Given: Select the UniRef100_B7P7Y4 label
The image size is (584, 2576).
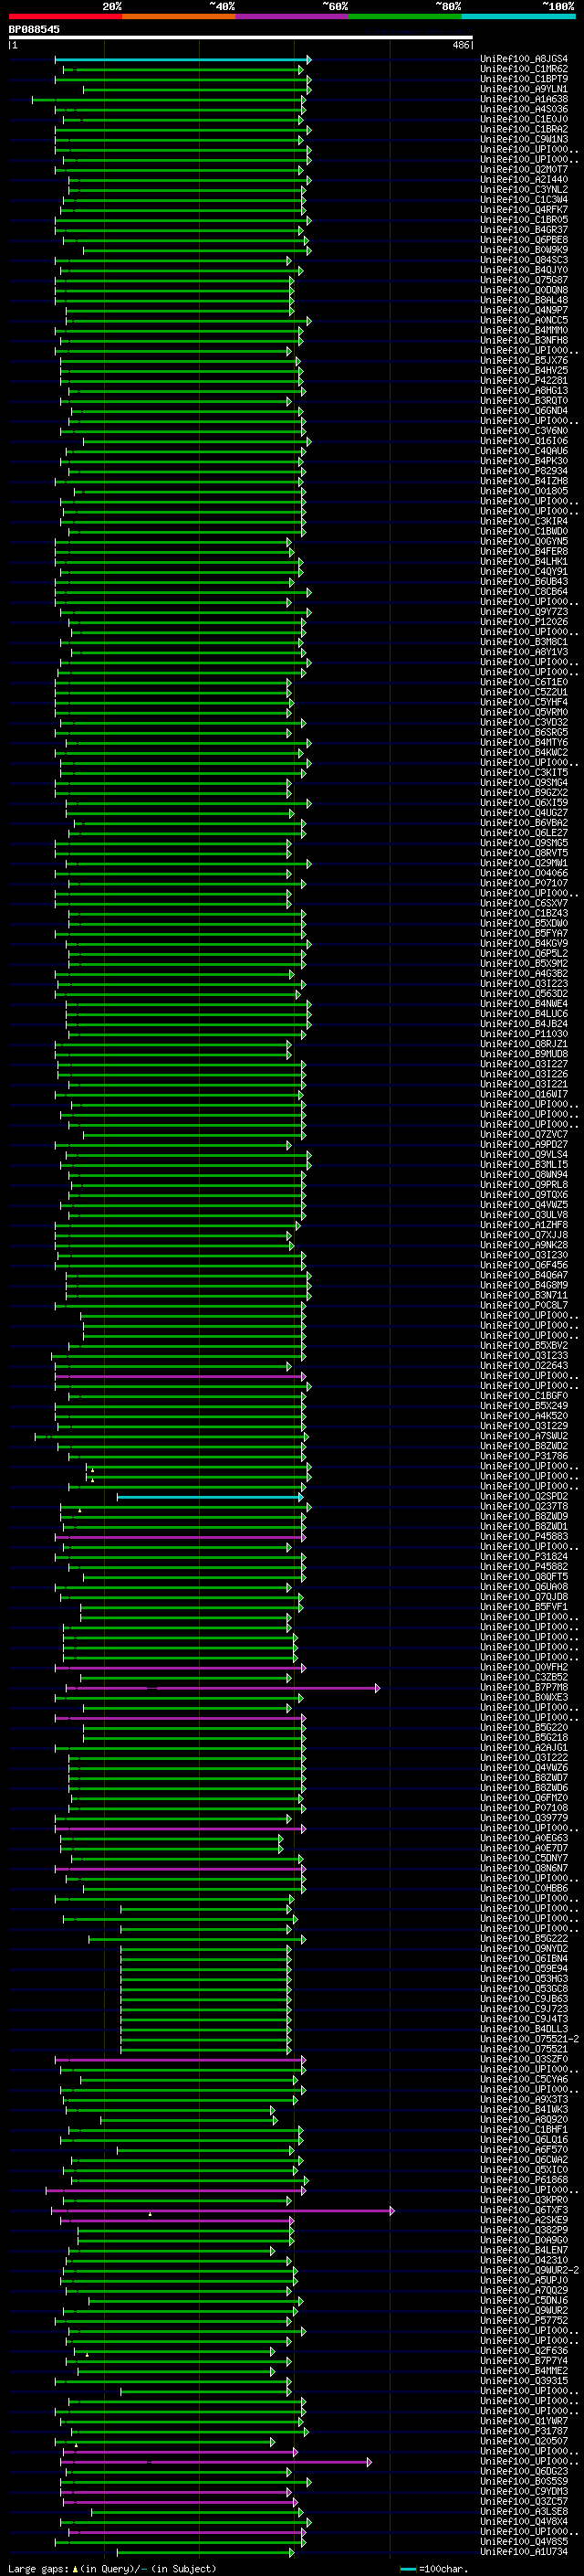Looking at the screenshot, I should [x=523, y=2362].
